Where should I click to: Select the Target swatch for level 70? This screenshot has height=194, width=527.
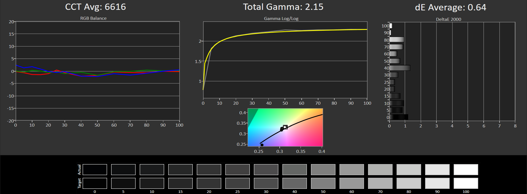[x=380, y=183]
